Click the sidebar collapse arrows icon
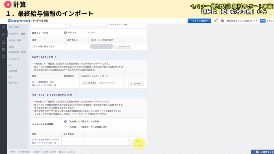This screenshot has height=154, width=274. pyautogui.click(x=3, y=27)
